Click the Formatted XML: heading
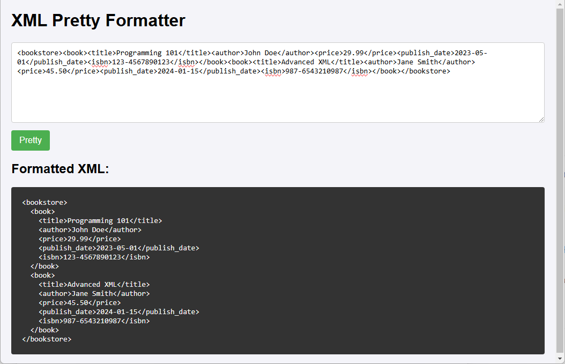This screenshot has width=565, height=364. point(60,169)
